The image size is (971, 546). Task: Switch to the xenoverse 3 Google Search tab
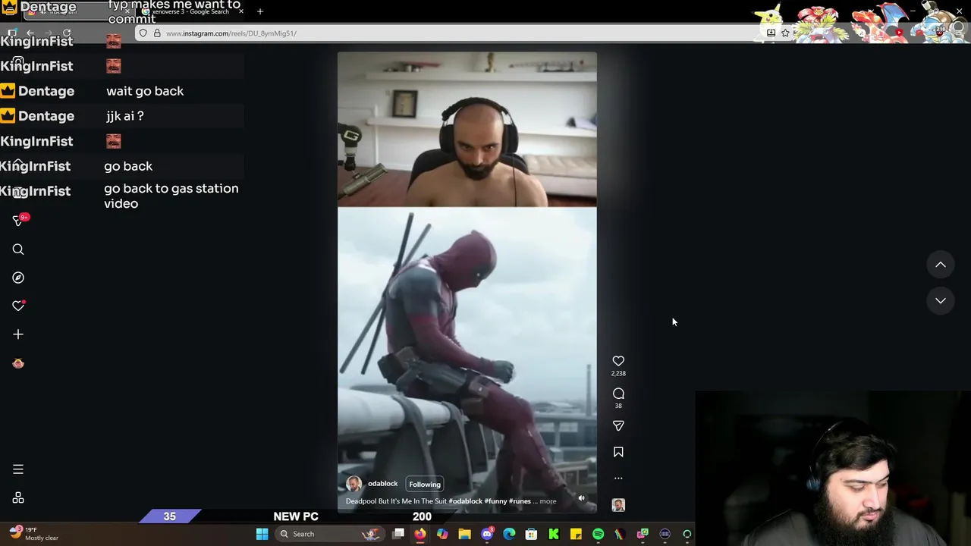pyautogui.click(x=190, y=11)
